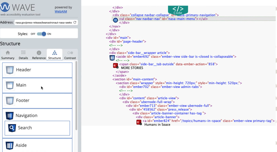Click the MORE STORIES text in code
The width and height of the screenshot is (277, 152).
pos(132,68)
